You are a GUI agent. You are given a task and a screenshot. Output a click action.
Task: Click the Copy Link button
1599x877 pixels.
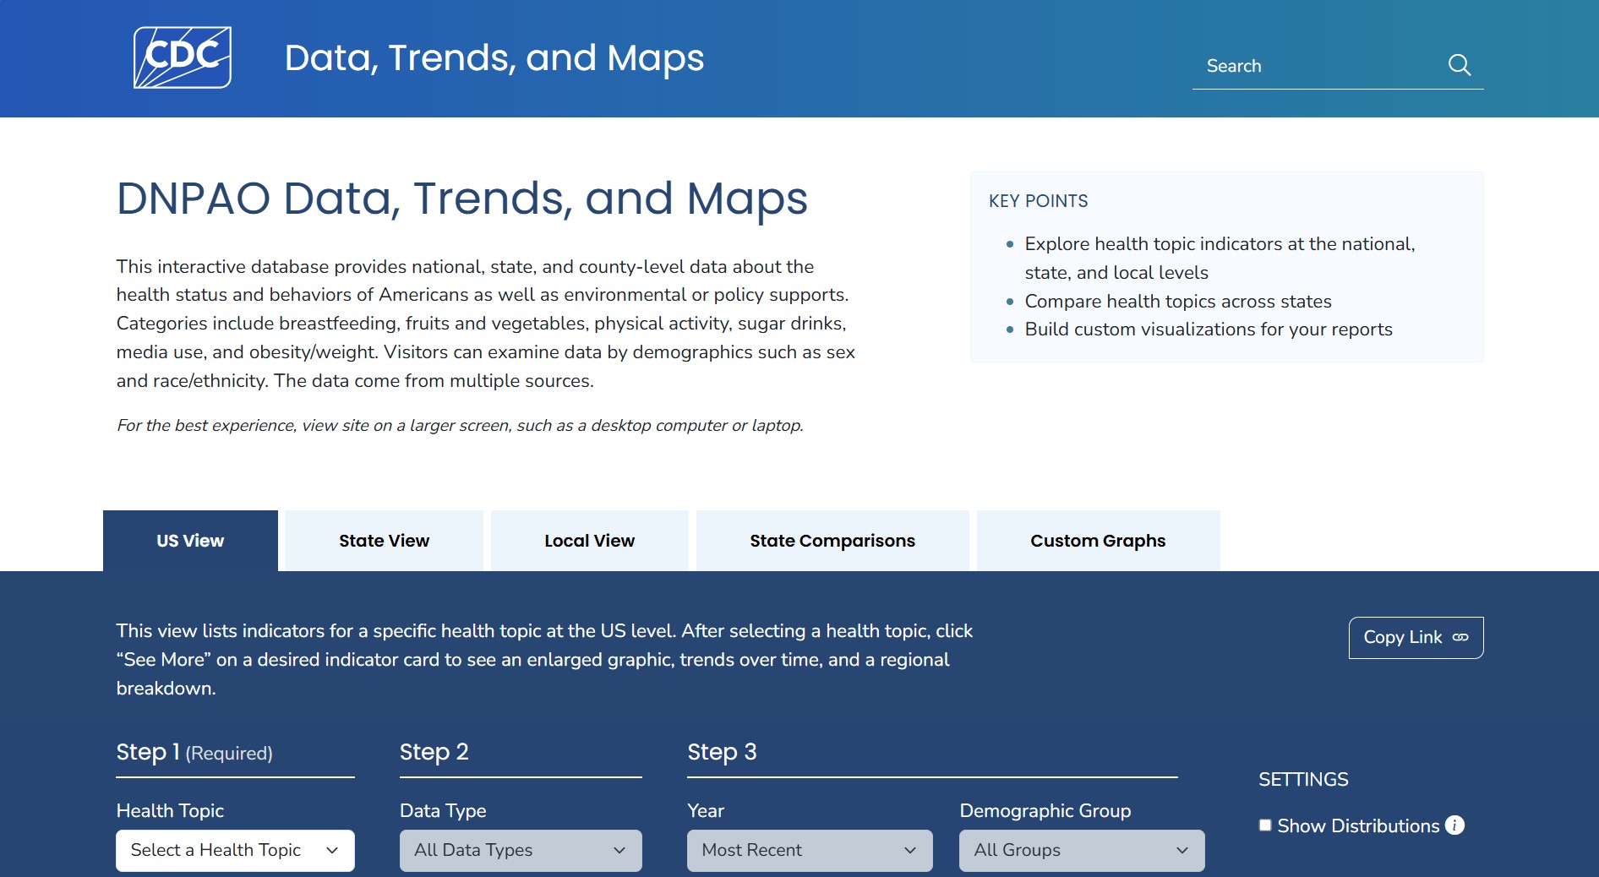(1416, 638)
